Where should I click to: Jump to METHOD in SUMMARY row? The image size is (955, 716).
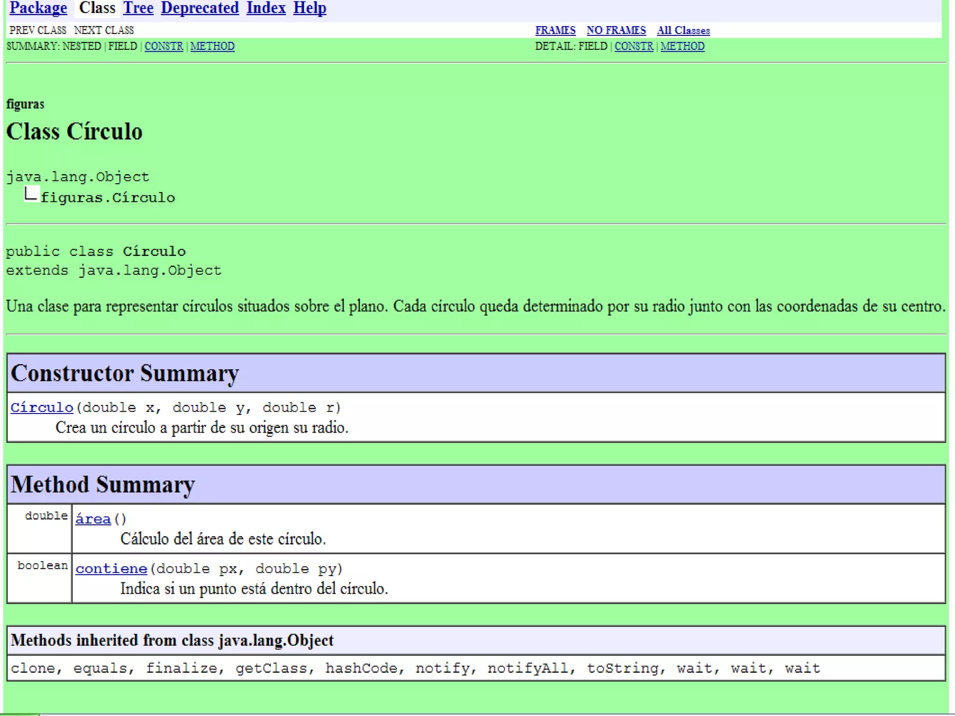point(212,46)
